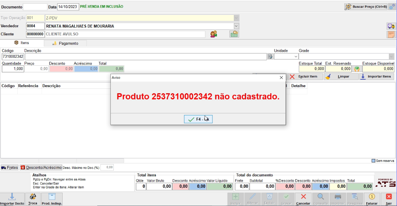This screenshot has width=397, height=206.
Task: Click the Documento number field
Action: pyautogui.click(x=35, y=7)
